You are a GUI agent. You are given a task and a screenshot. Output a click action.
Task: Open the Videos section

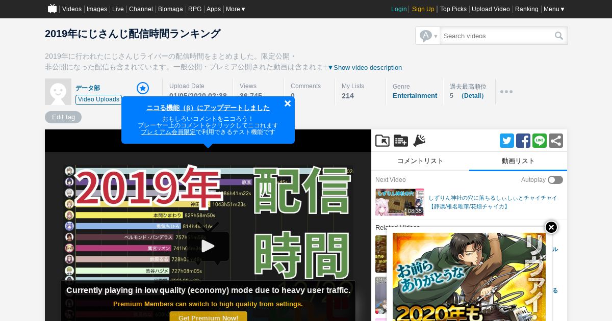pos(72,9)
